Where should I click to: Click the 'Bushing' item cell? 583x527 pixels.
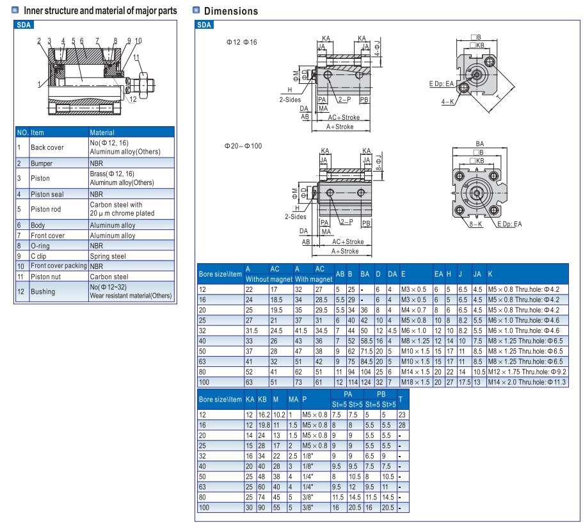pyautogui.click(x=59, y=291)
